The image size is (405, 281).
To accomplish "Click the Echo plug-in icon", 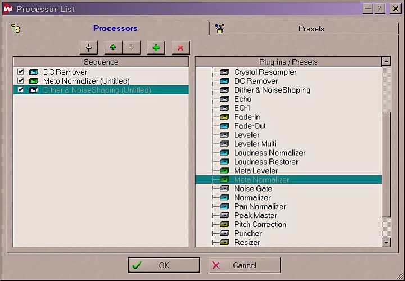I will tap(224, 99).
